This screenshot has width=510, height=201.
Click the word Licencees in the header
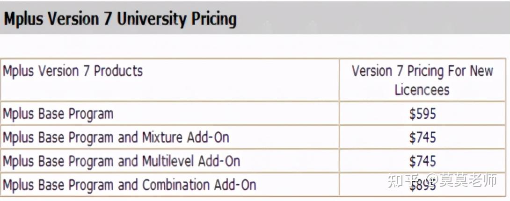click(x=422, y=89)
